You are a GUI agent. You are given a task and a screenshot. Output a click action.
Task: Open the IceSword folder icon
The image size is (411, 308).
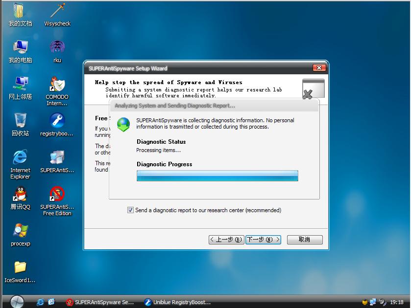(20, 272)
